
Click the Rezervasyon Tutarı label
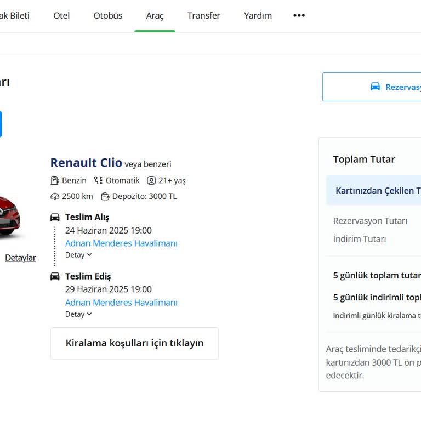(x=370, y=221)
